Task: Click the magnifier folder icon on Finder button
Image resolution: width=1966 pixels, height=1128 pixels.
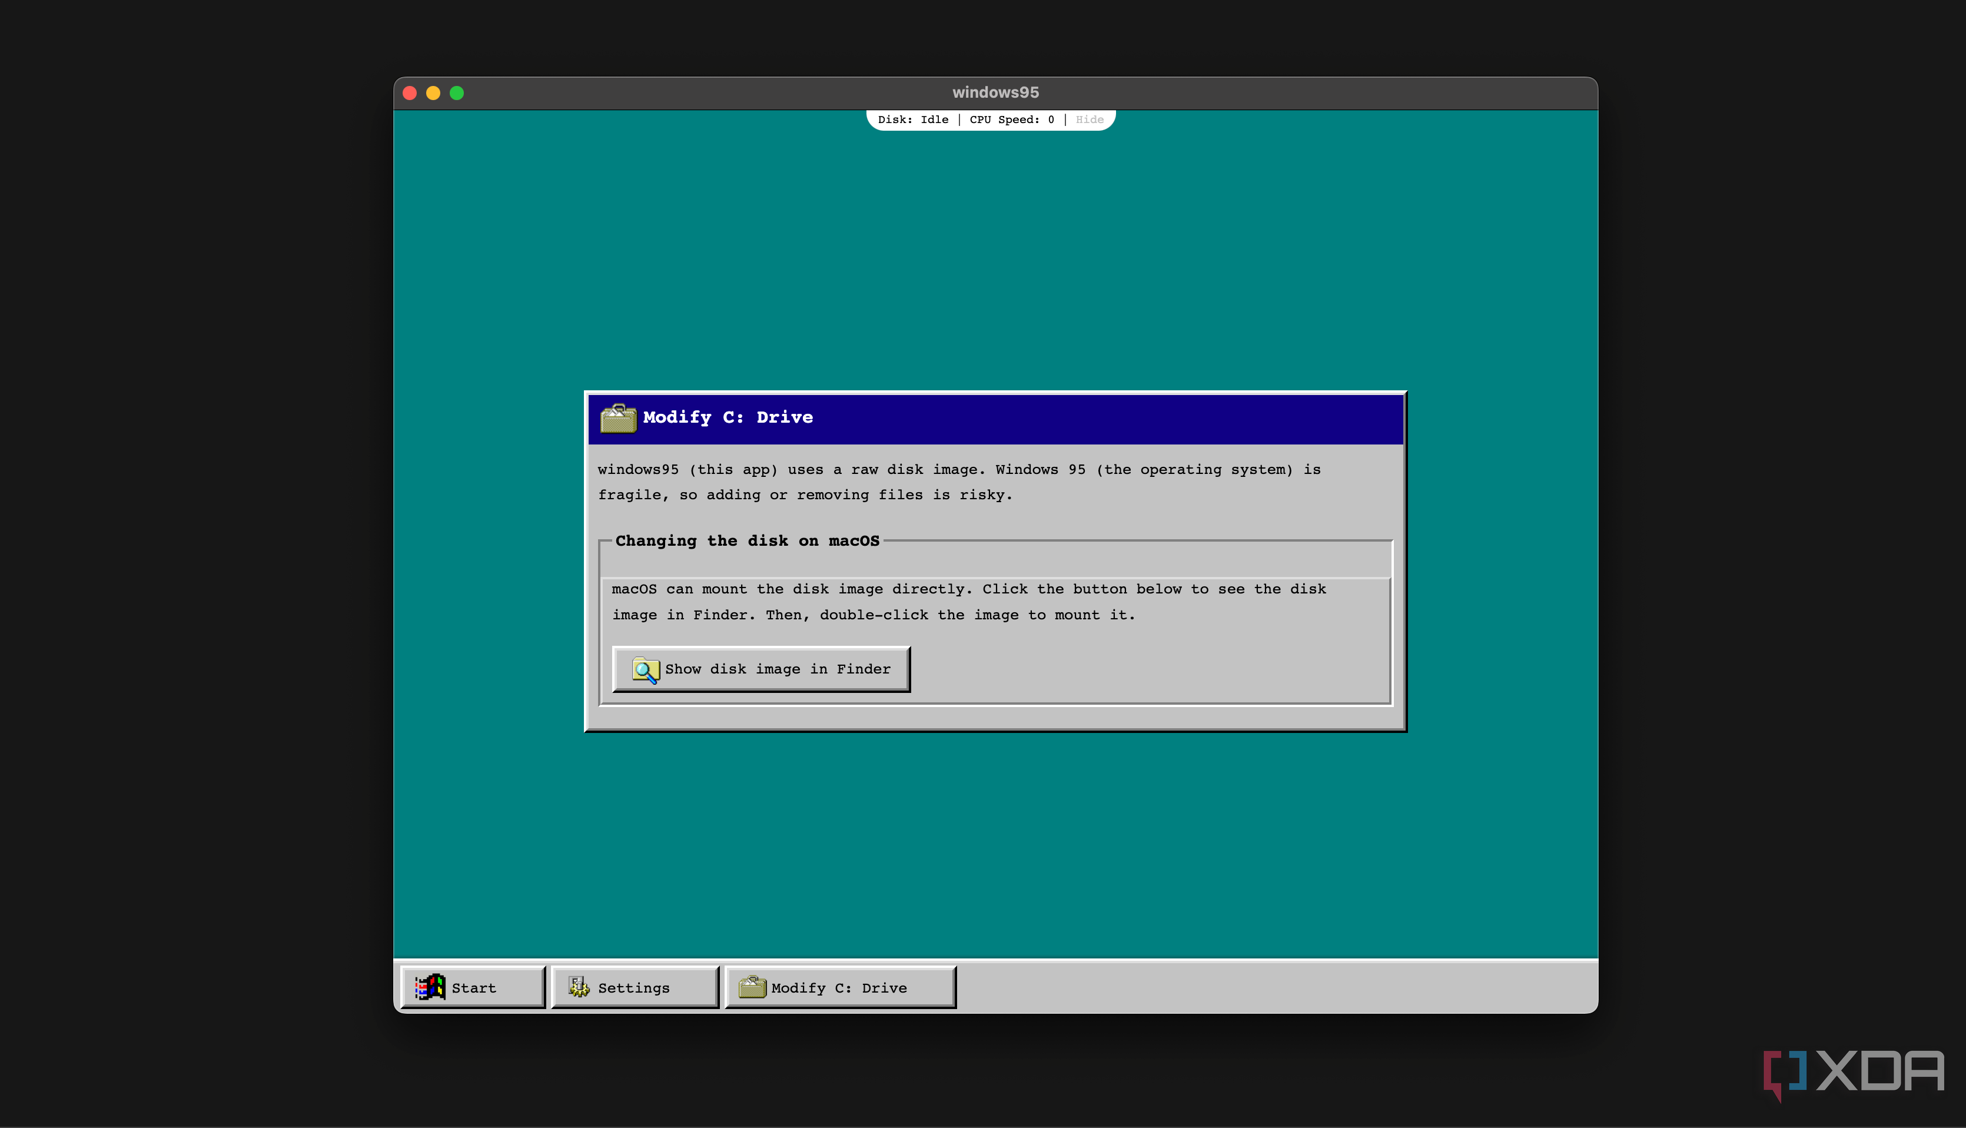Action: click(645, 669)
